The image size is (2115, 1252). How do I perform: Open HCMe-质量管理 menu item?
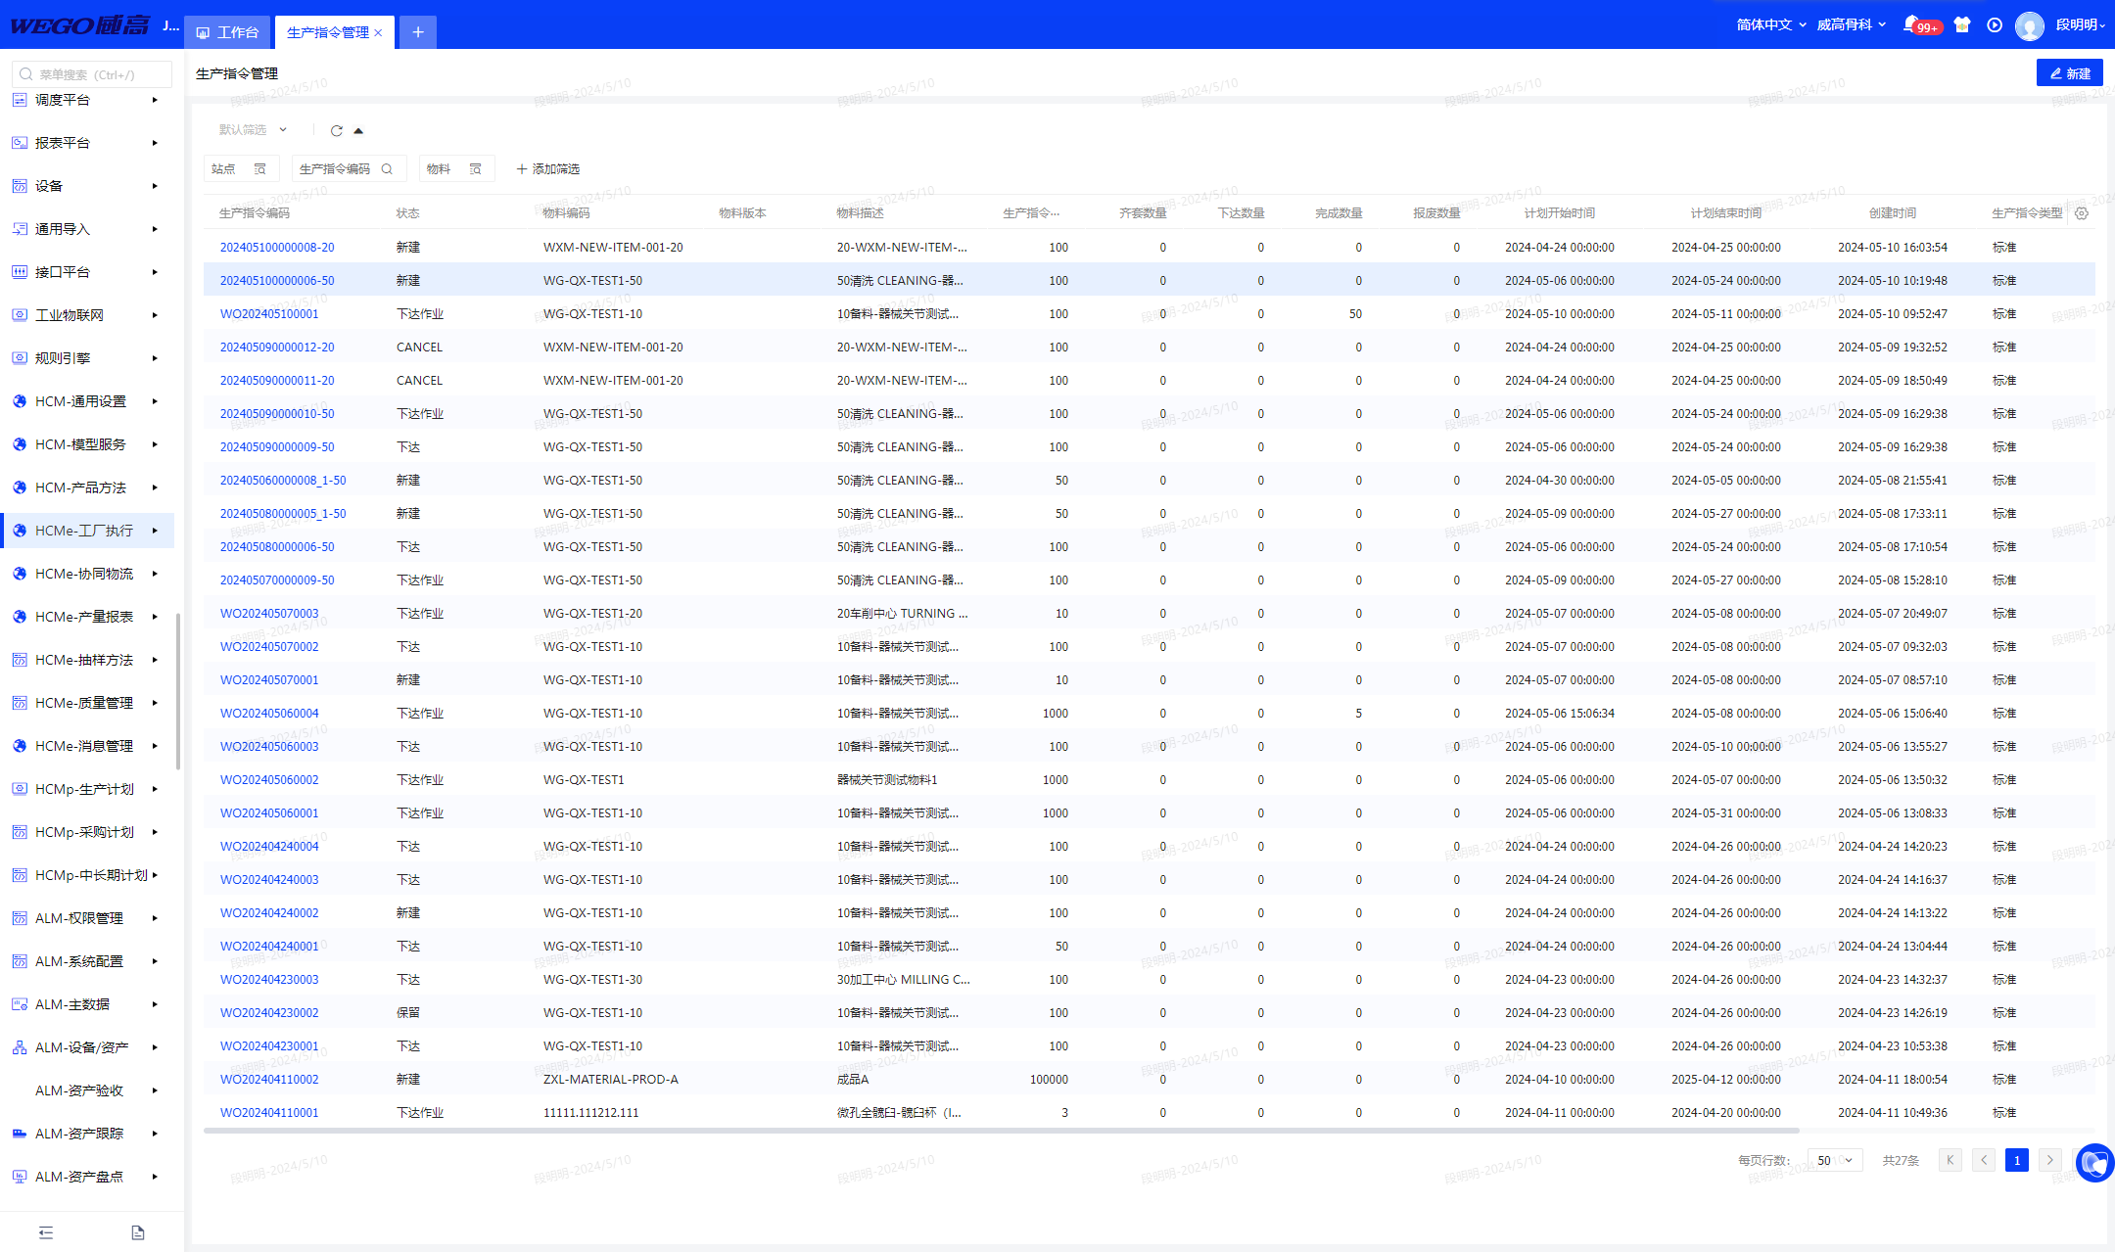[87, 703]
